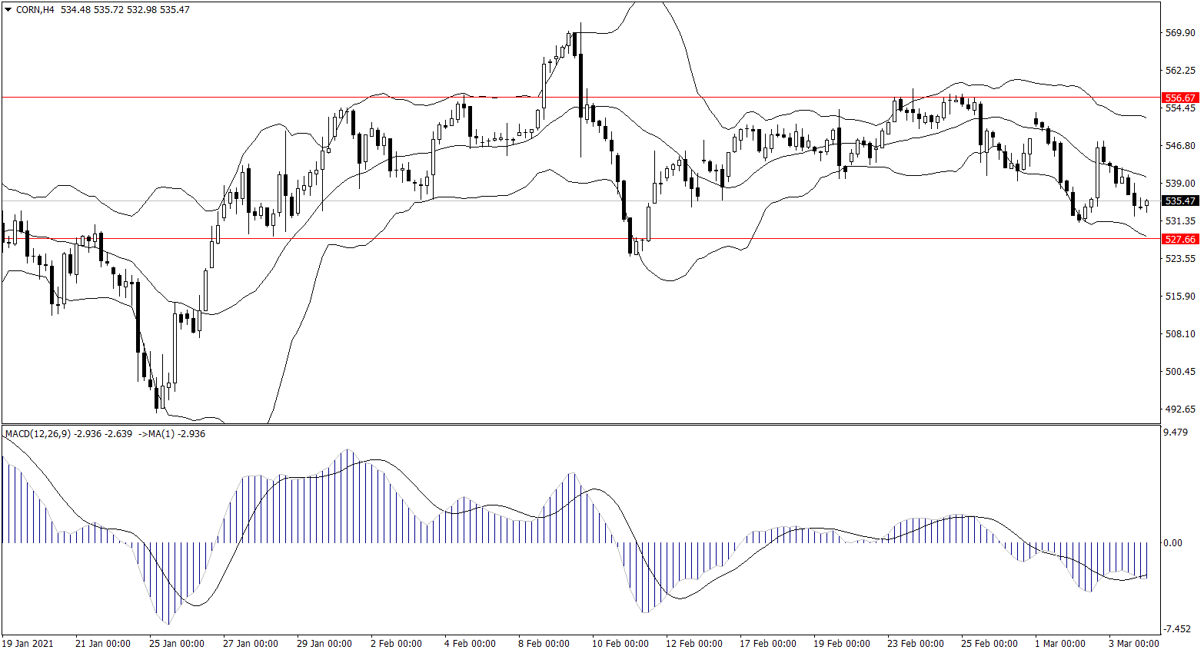Click the black 535.47 current price tag
Screen dimensions: 1204x653
(1179, 201)
